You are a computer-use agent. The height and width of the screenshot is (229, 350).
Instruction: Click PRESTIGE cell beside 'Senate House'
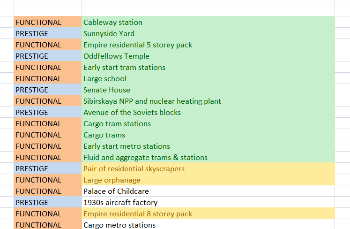click(x=48, y=90)
